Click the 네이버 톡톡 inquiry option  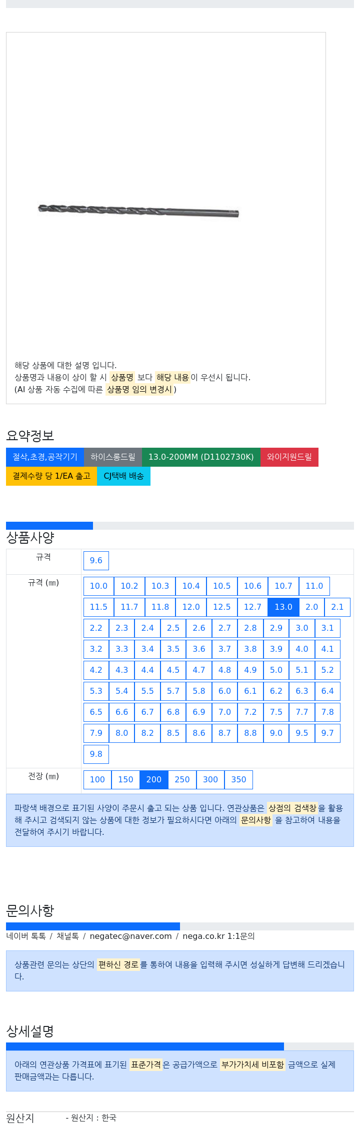pyautogui.click(x=26, y=936)
